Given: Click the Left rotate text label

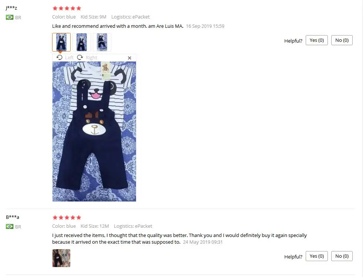Looking at the screenshot, I should click(x=69, y=57).
